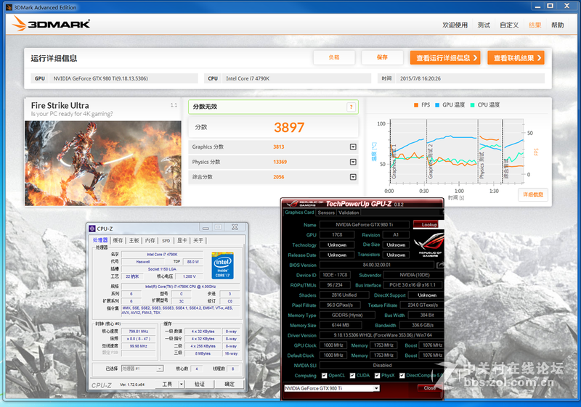The image size is (581, 407).
Task: Open the 结果 menu tab
Action: pyautogui.click(x=535, y=25)
